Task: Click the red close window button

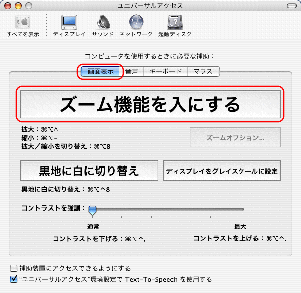Action: (8, 6)
